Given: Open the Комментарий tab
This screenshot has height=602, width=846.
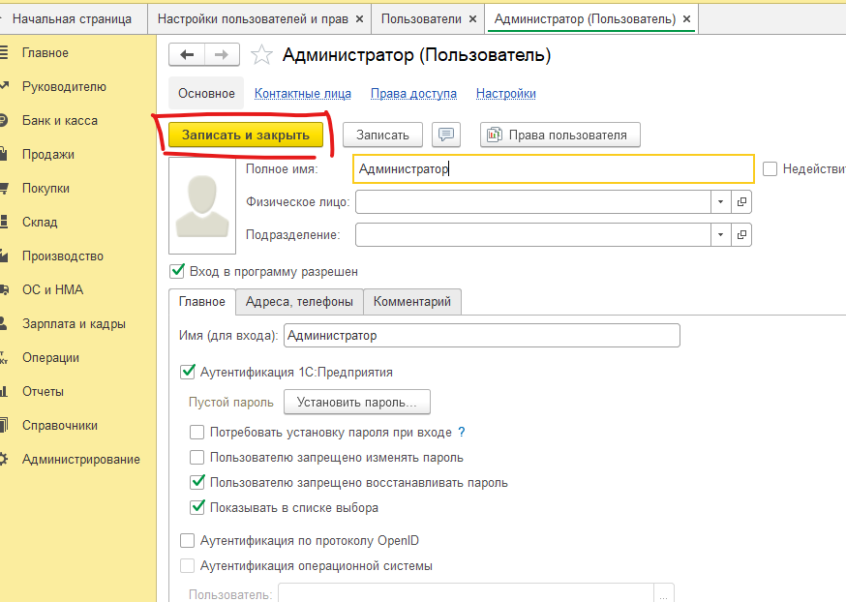Looking at the screenshot, I should click(x=412, y=302).
